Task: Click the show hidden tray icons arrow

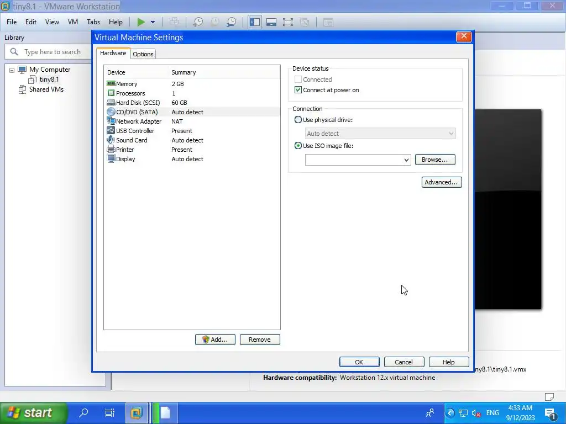Action: pos(450,413)
